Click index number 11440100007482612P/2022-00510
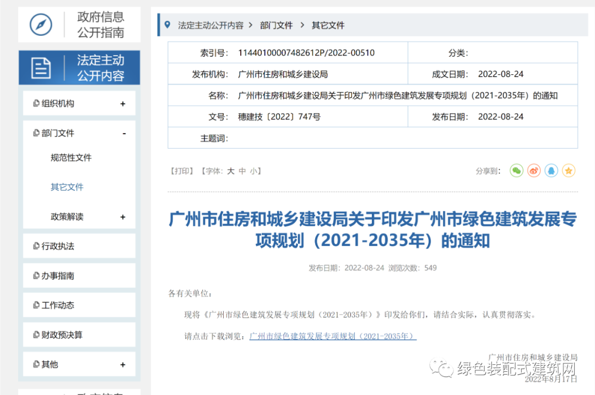Viewport: 595px width, 395px height. [x=306, y=53]
